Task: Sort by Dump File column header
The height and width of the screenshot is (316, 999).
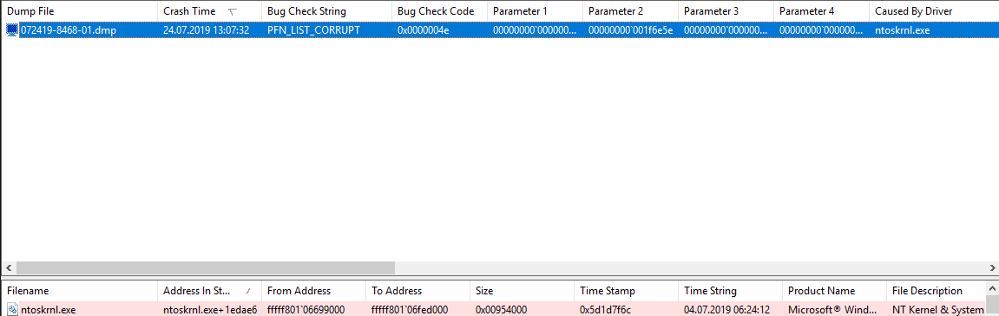Action: 79,10
